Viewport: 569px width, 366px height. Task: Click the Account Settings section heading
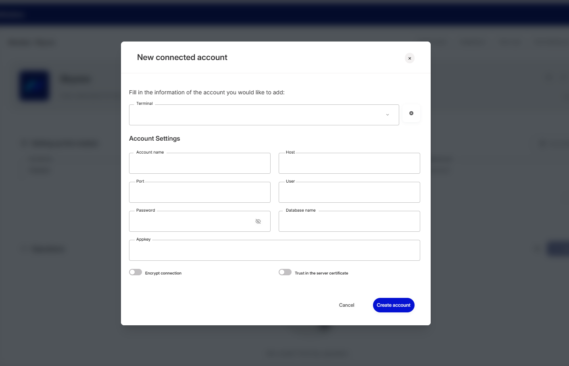click(154, 139)
